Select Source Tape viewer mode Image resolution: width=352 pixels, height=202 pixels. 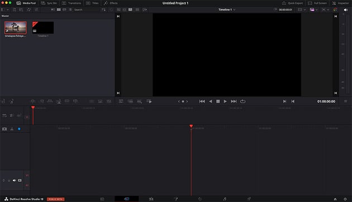pos(125,10)
